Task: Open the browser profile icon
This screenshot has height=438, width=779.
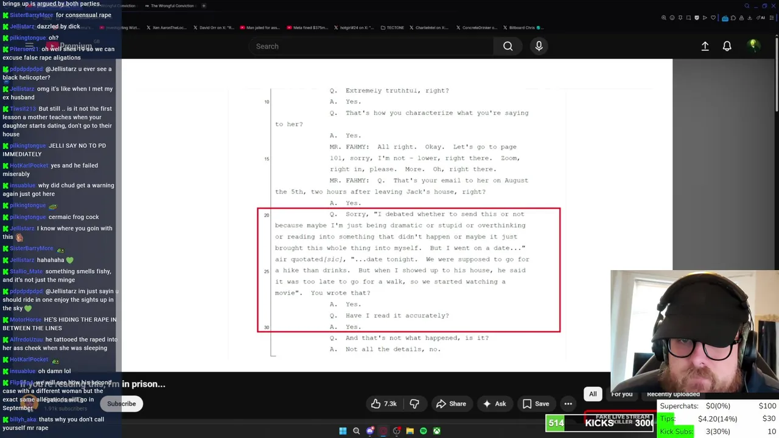Action: point(741,18)
